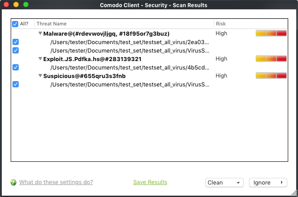Toggle the All? select-all checkbox
The height and width of the screenshot is (197, 298).
pos(15,24)
